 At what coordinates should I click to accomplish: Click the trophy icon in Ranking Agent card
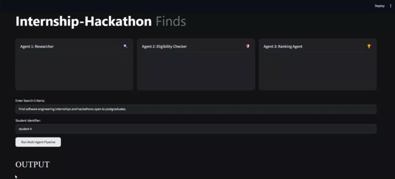369,46
